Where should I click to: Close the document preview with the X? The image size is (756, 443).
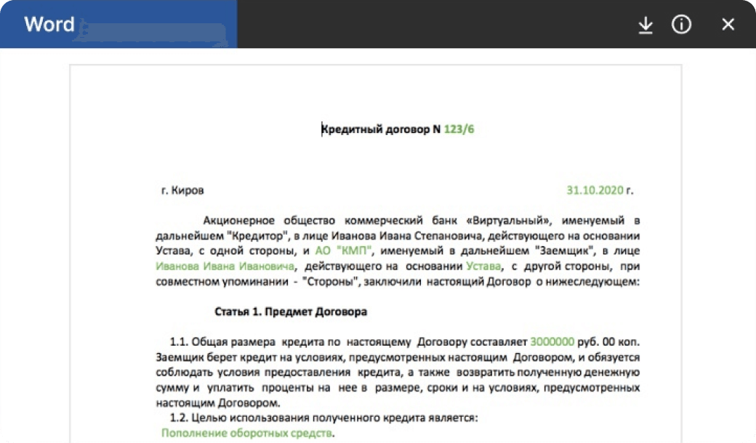coord(728,25)
